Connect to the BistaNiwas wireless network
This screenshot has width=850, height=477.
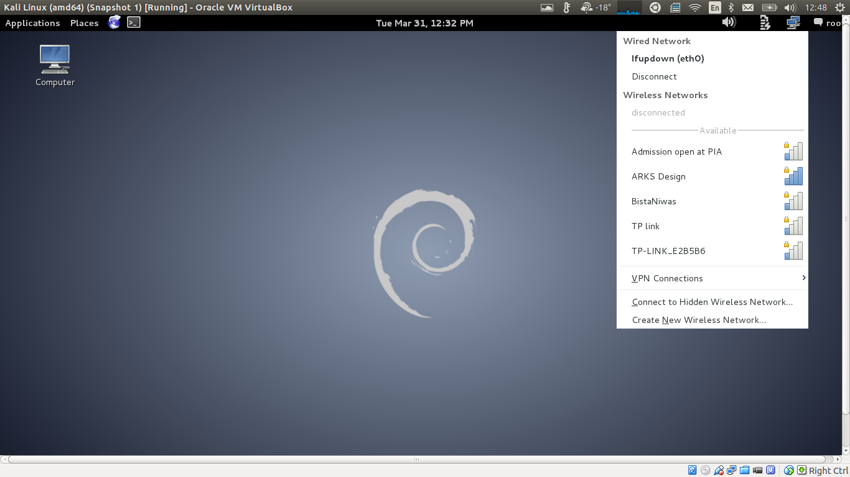(712, 201)
